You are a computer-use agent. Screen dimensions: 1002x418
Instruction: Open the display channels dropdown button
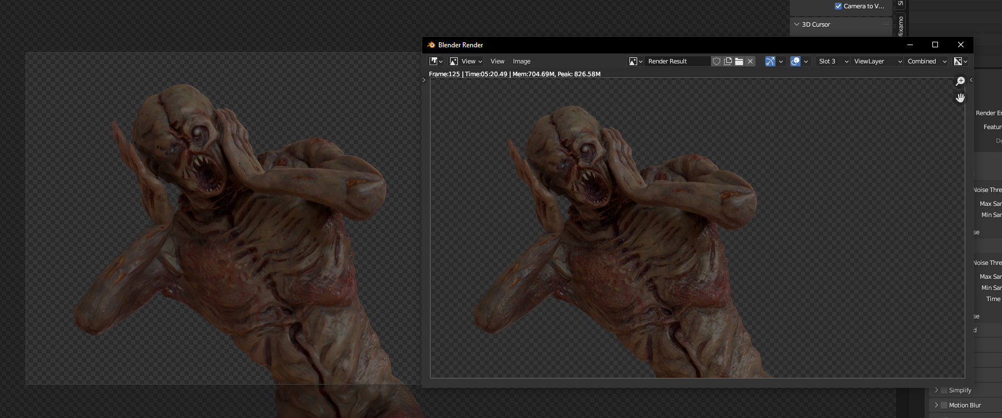coord(960,61)
